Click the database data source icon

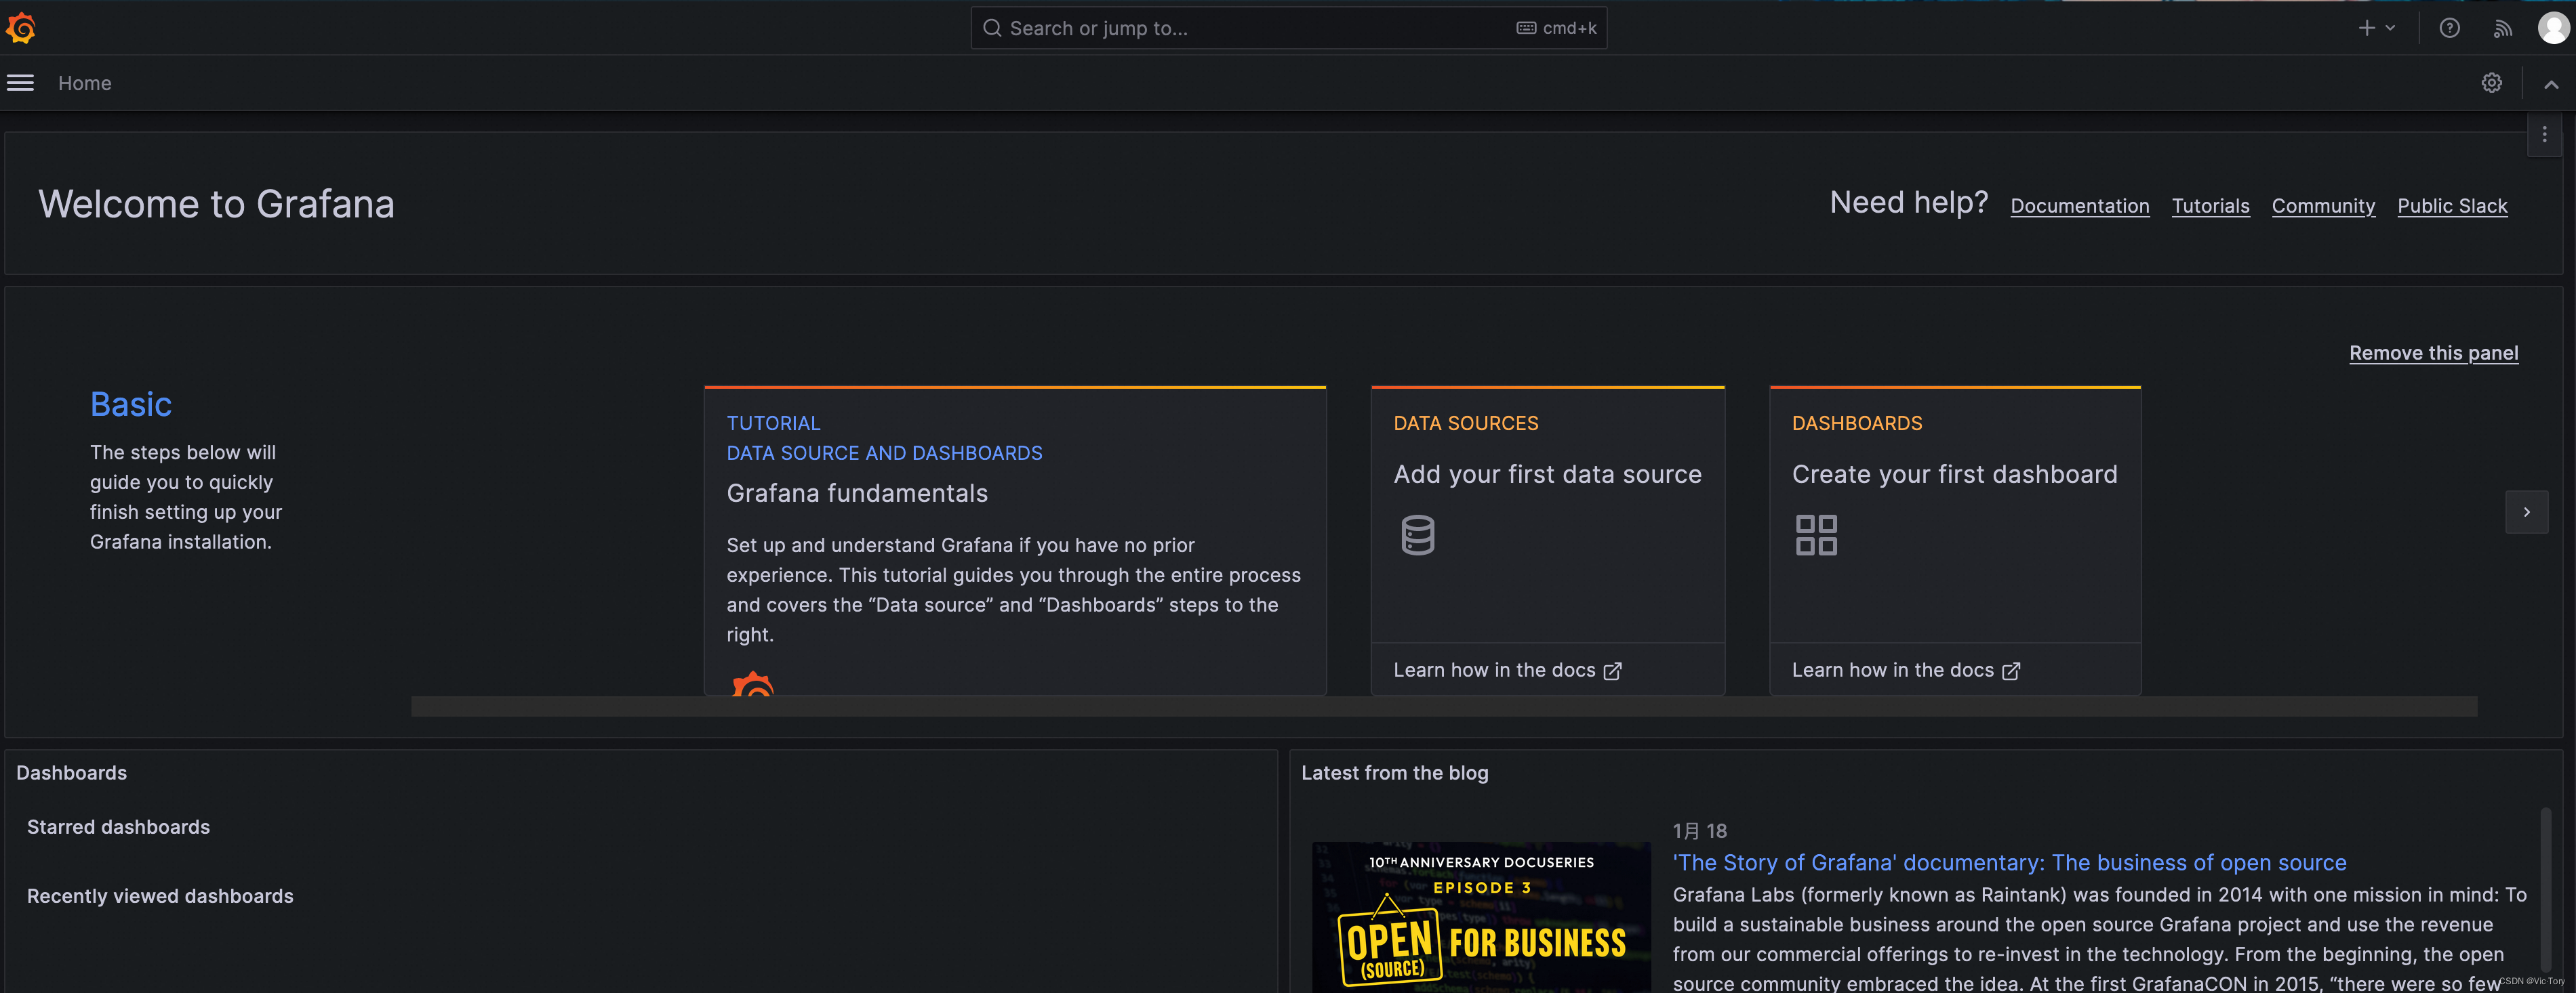[1417, 534]
